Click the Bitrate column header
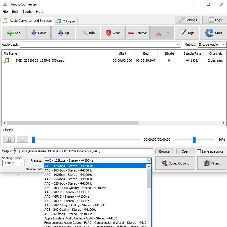The width and height of the screenshot is (227, 227). (x=169, y=53)
